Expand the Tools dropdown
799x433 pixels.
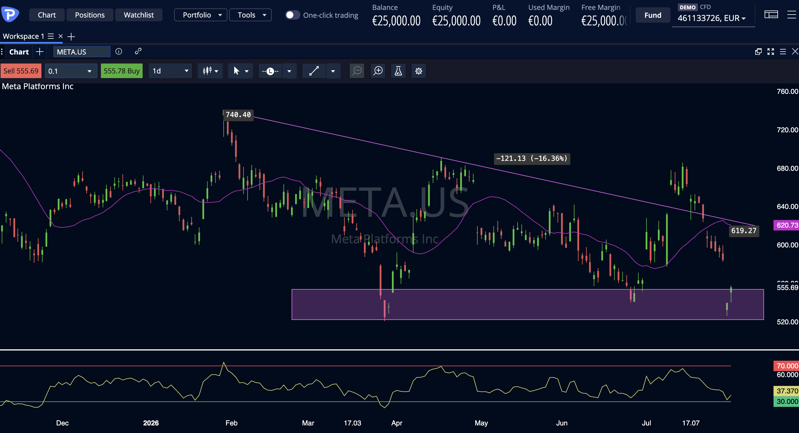[x=250, y=15]
